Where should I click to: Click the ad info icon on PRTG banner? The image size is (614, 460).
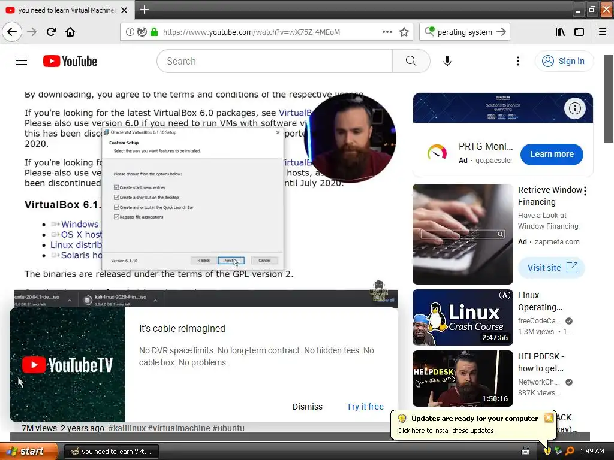574,108
